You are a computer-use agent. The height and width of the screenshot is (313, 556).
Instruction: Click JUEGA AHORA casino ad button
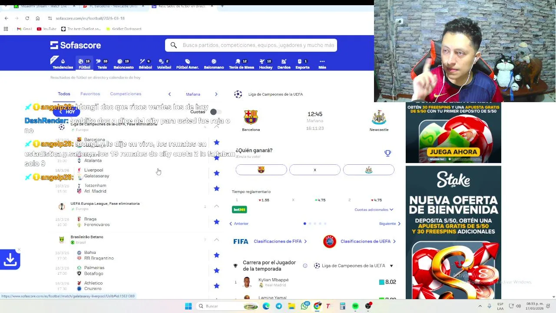pyautogui.click(x=453, y=152)
